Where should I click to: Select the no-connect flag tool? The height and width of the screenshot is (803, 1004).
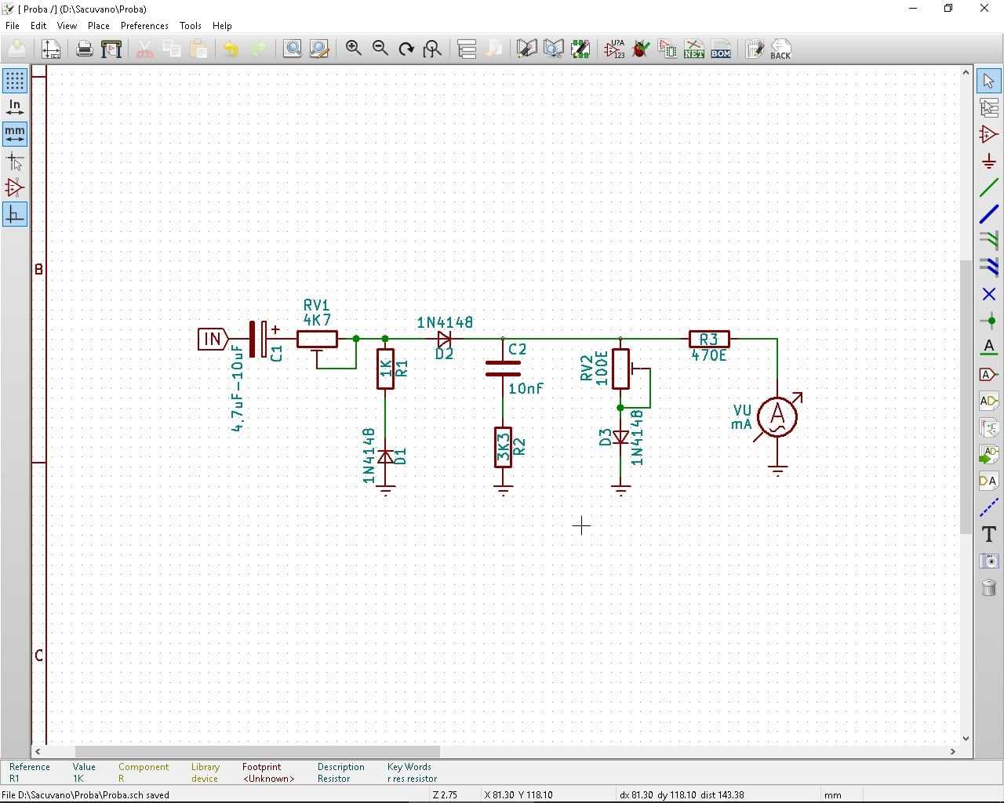[x=989, y=294]
